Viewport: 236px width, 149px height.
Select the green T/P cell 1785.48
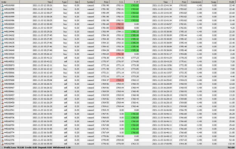coord(132,47)
